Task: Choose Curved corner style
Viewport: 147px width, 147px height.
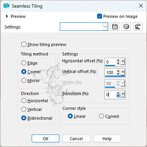Action: click(101, 116)
